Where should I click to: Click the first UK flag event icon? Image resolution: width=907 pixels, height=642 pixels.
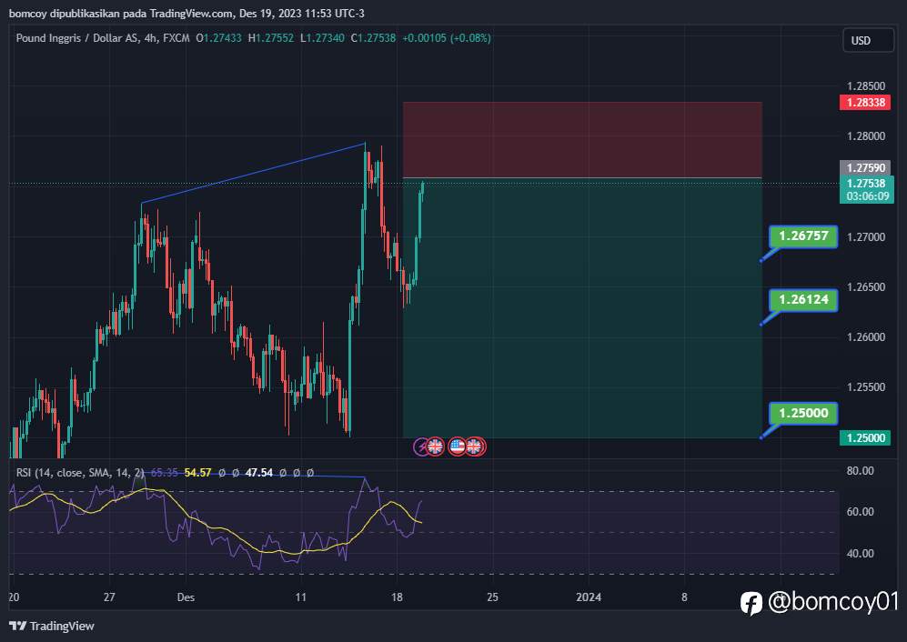coord(435,446)
